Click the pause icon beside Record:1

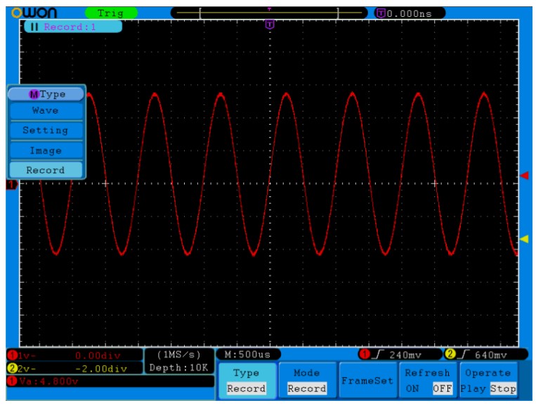[34, 27]
